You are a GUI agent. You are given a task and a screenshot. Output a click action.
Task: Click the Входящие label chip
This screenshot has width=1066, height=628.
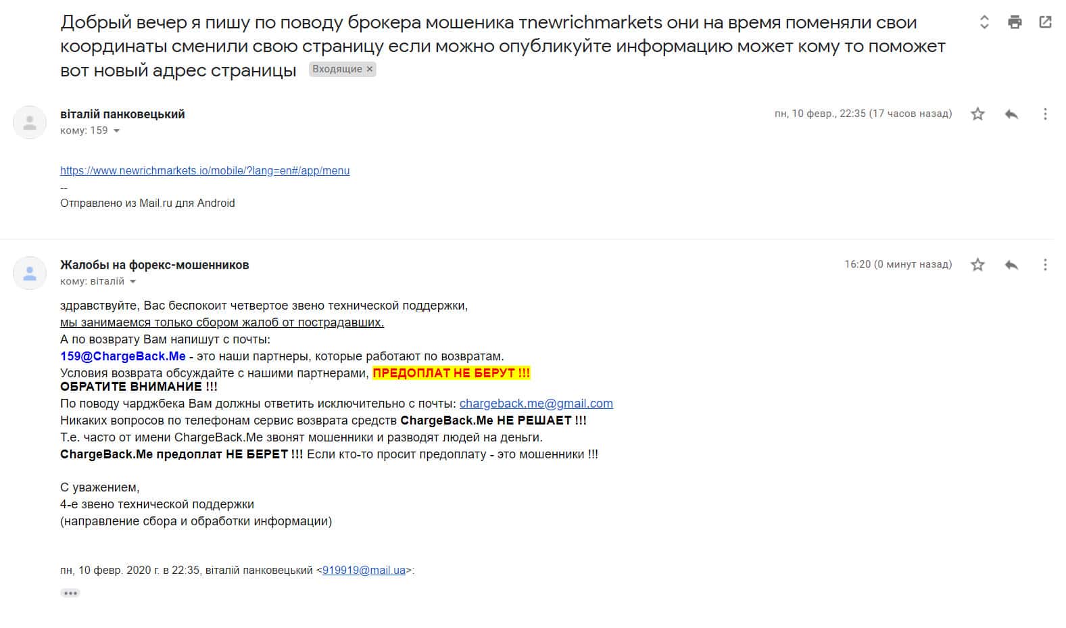coord(337,69)
